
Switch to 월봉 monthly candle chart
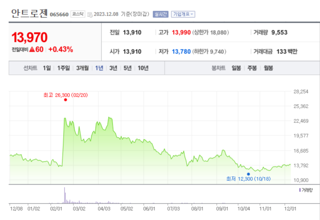[268, 68]
